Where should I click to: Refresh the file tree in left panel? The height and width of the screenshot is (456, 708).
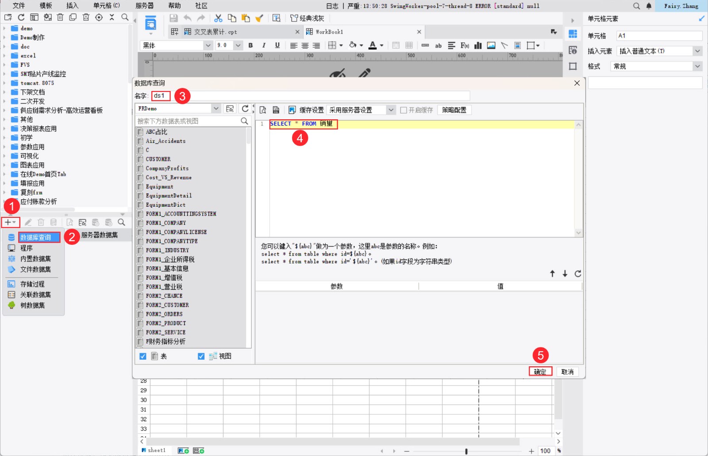click(x=21, y=17)
